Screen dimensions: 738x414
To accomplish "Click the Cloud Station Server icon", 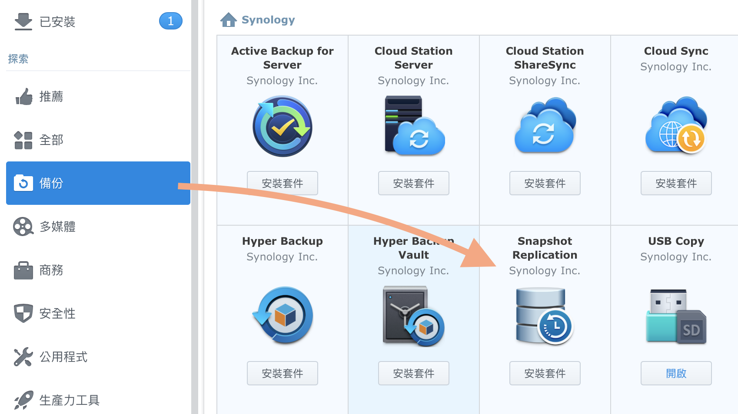I will tap(414, 126).
